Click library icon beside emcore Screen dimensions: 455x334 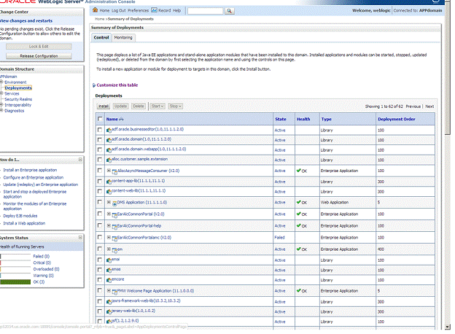(x=109, y=280)
